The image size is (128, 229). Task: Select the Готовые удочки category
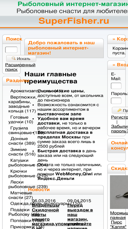pyautogui.click(x=20, y=119)
